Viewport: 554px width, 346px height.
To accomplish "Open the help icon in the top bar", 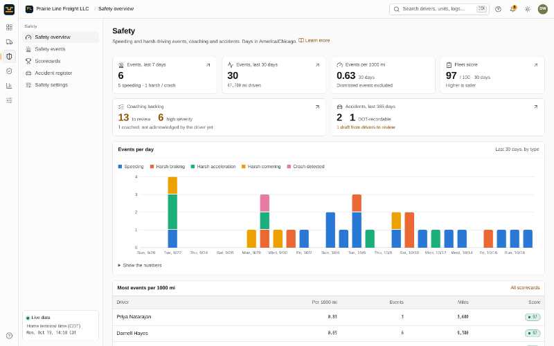I will click(498, 9).
